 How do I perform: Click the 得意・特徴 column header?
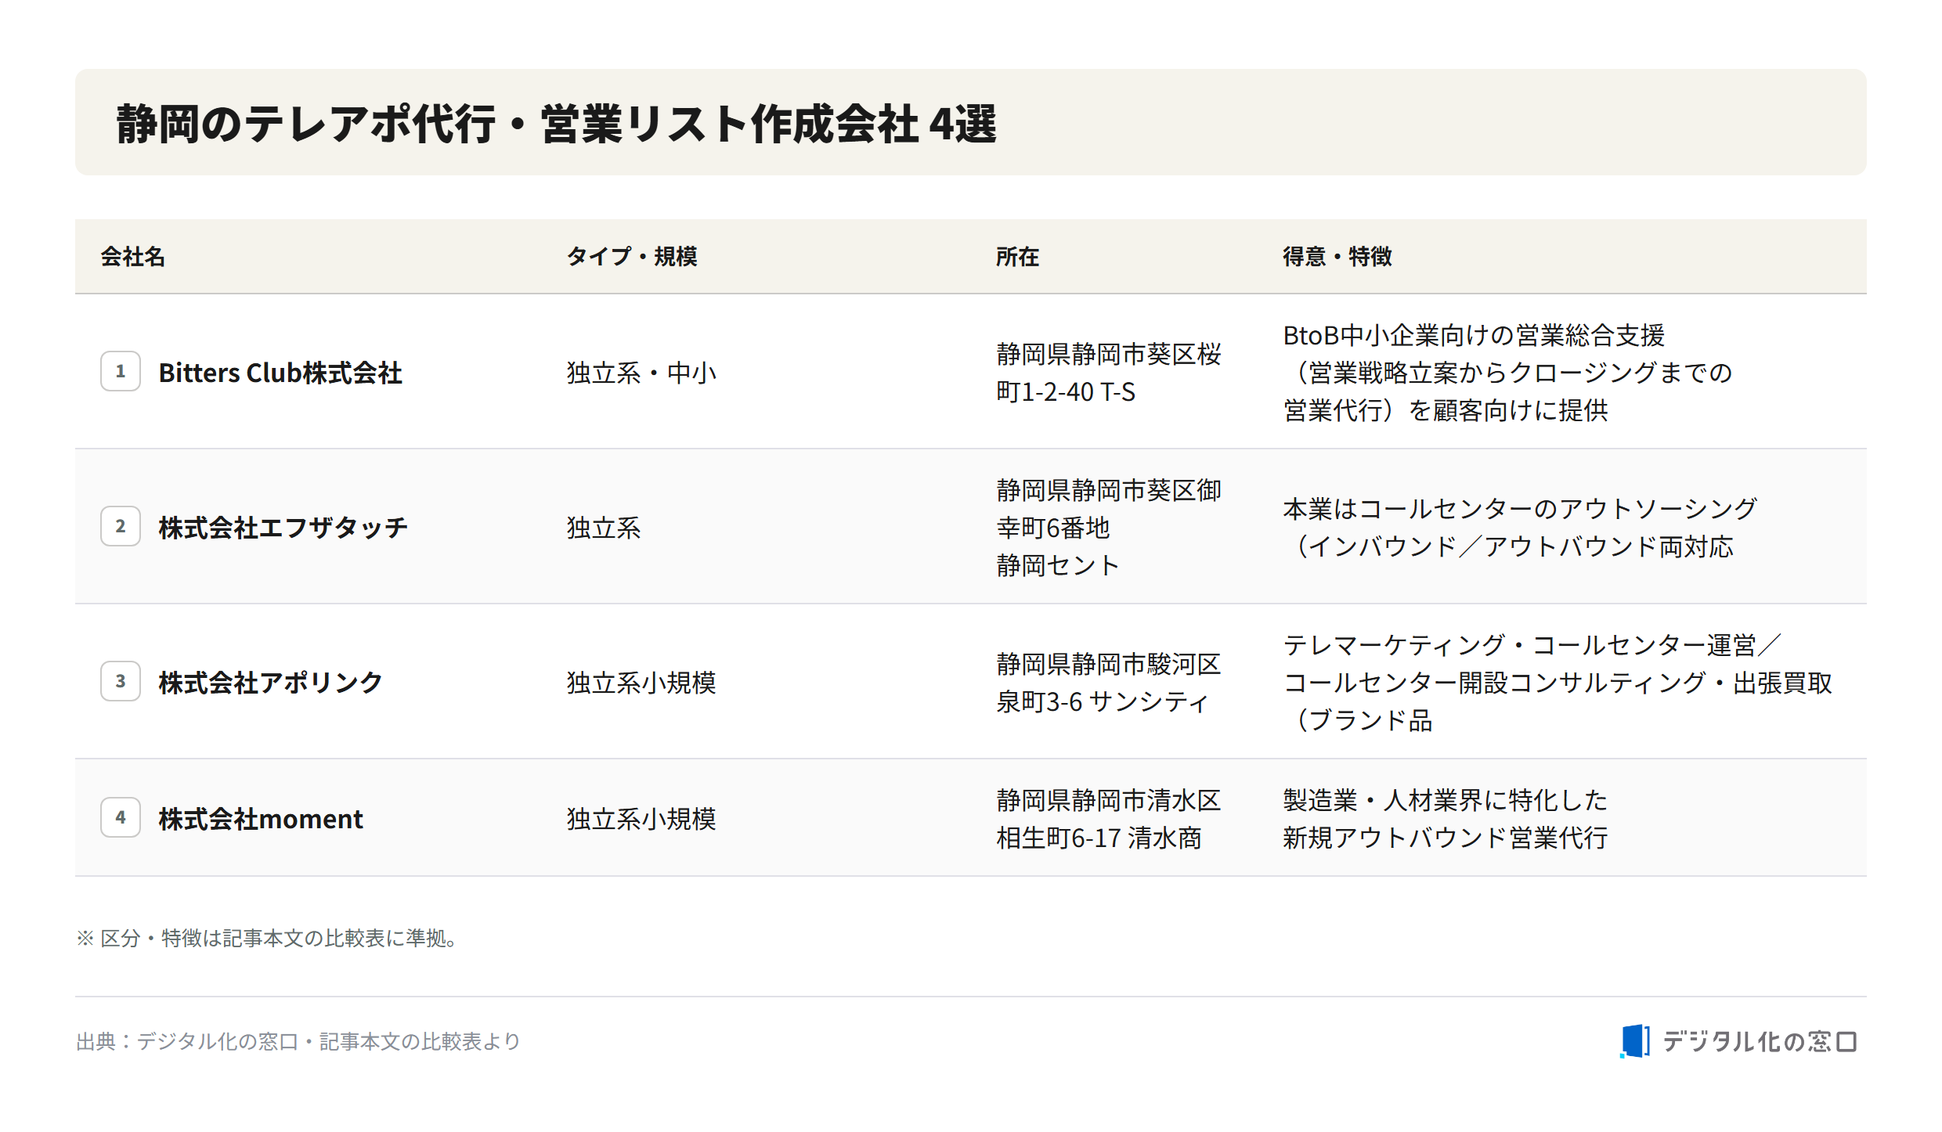click(x=1337, y=256)
